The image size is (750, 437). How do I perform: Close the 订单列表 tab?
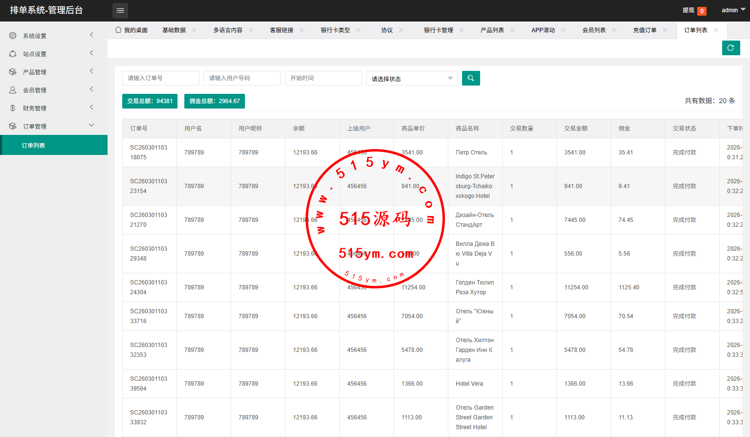point(716,30)
